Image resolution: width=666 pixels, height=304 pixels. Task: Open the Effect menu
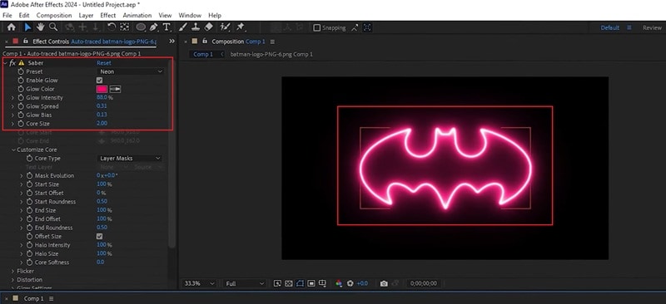(x=108, y=15)
